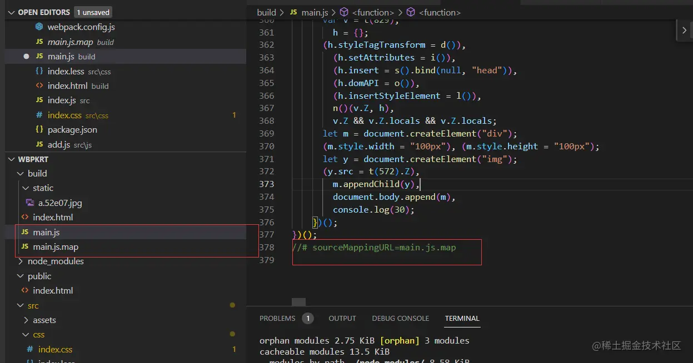Collapse the css folder

point(26,335)
